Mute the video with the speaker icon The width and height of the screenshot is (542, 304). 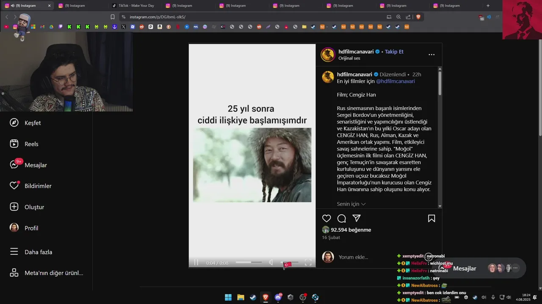click(271, 263)
